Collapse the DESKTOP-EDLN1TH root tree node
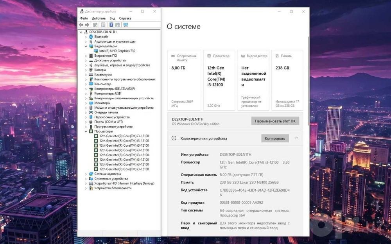This screenshot has height=244, width=391. [x=81, y=32]
